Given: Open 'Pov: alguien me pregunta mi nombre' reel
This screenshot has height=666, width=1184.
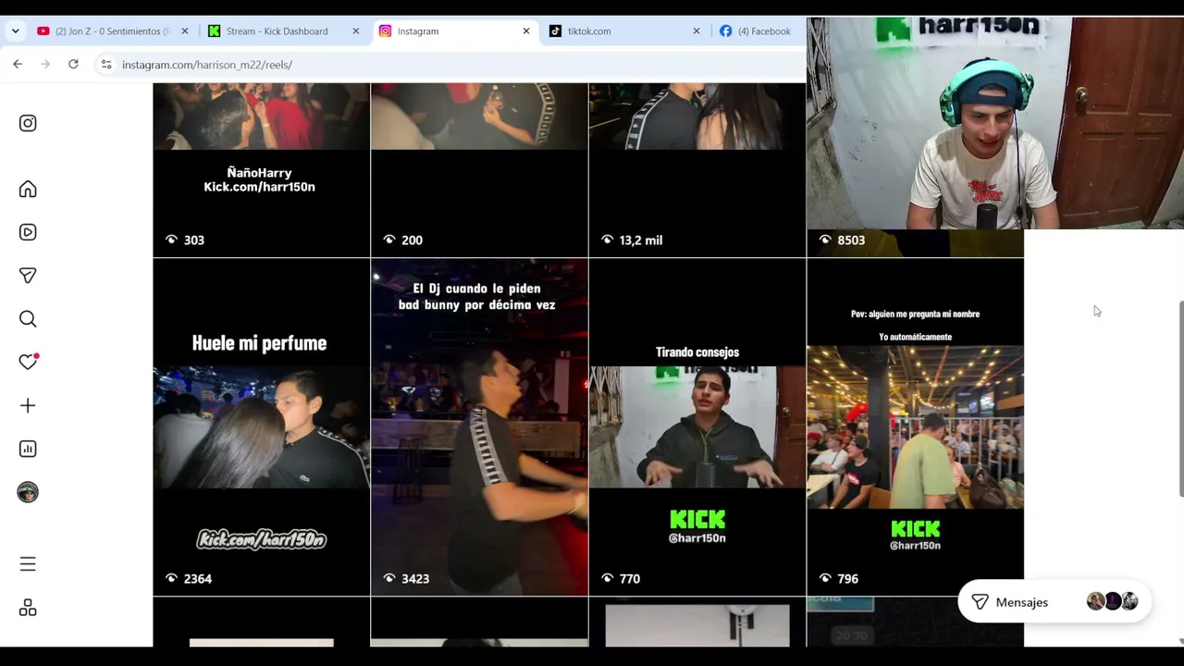Looking at the screenshot, I should tap(915, 427).
